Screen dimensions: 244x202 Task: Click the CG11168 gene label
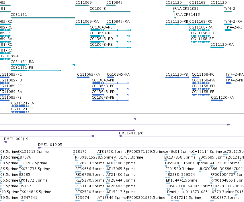coord(197,3)
